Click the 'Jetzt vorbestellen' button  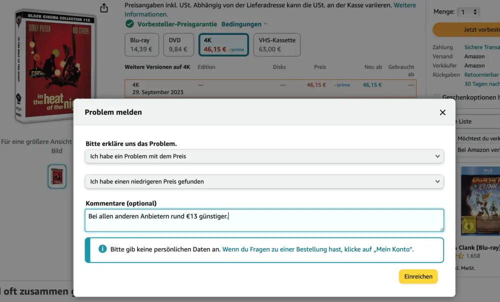466,29
